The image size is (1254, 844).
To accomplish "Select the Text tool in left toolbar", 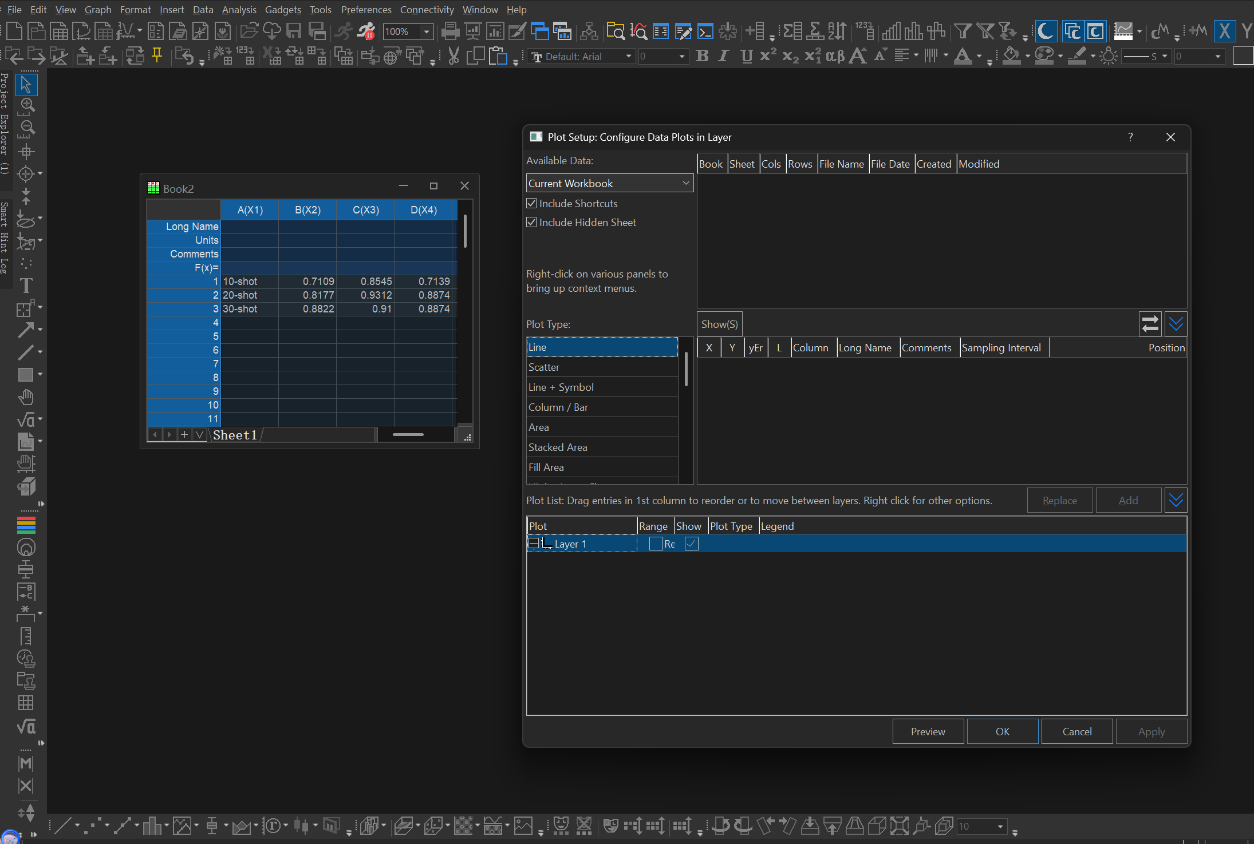I will [x=26, y=286].
